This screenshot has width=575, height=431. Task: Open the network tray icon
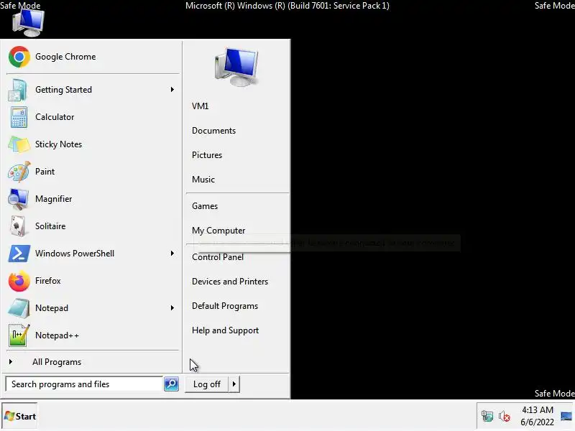click(x=487, y=417)
